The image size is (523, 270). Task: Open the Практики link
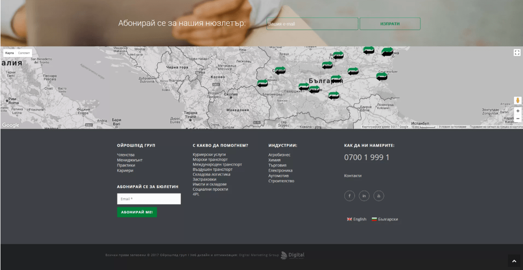point(126,165)
